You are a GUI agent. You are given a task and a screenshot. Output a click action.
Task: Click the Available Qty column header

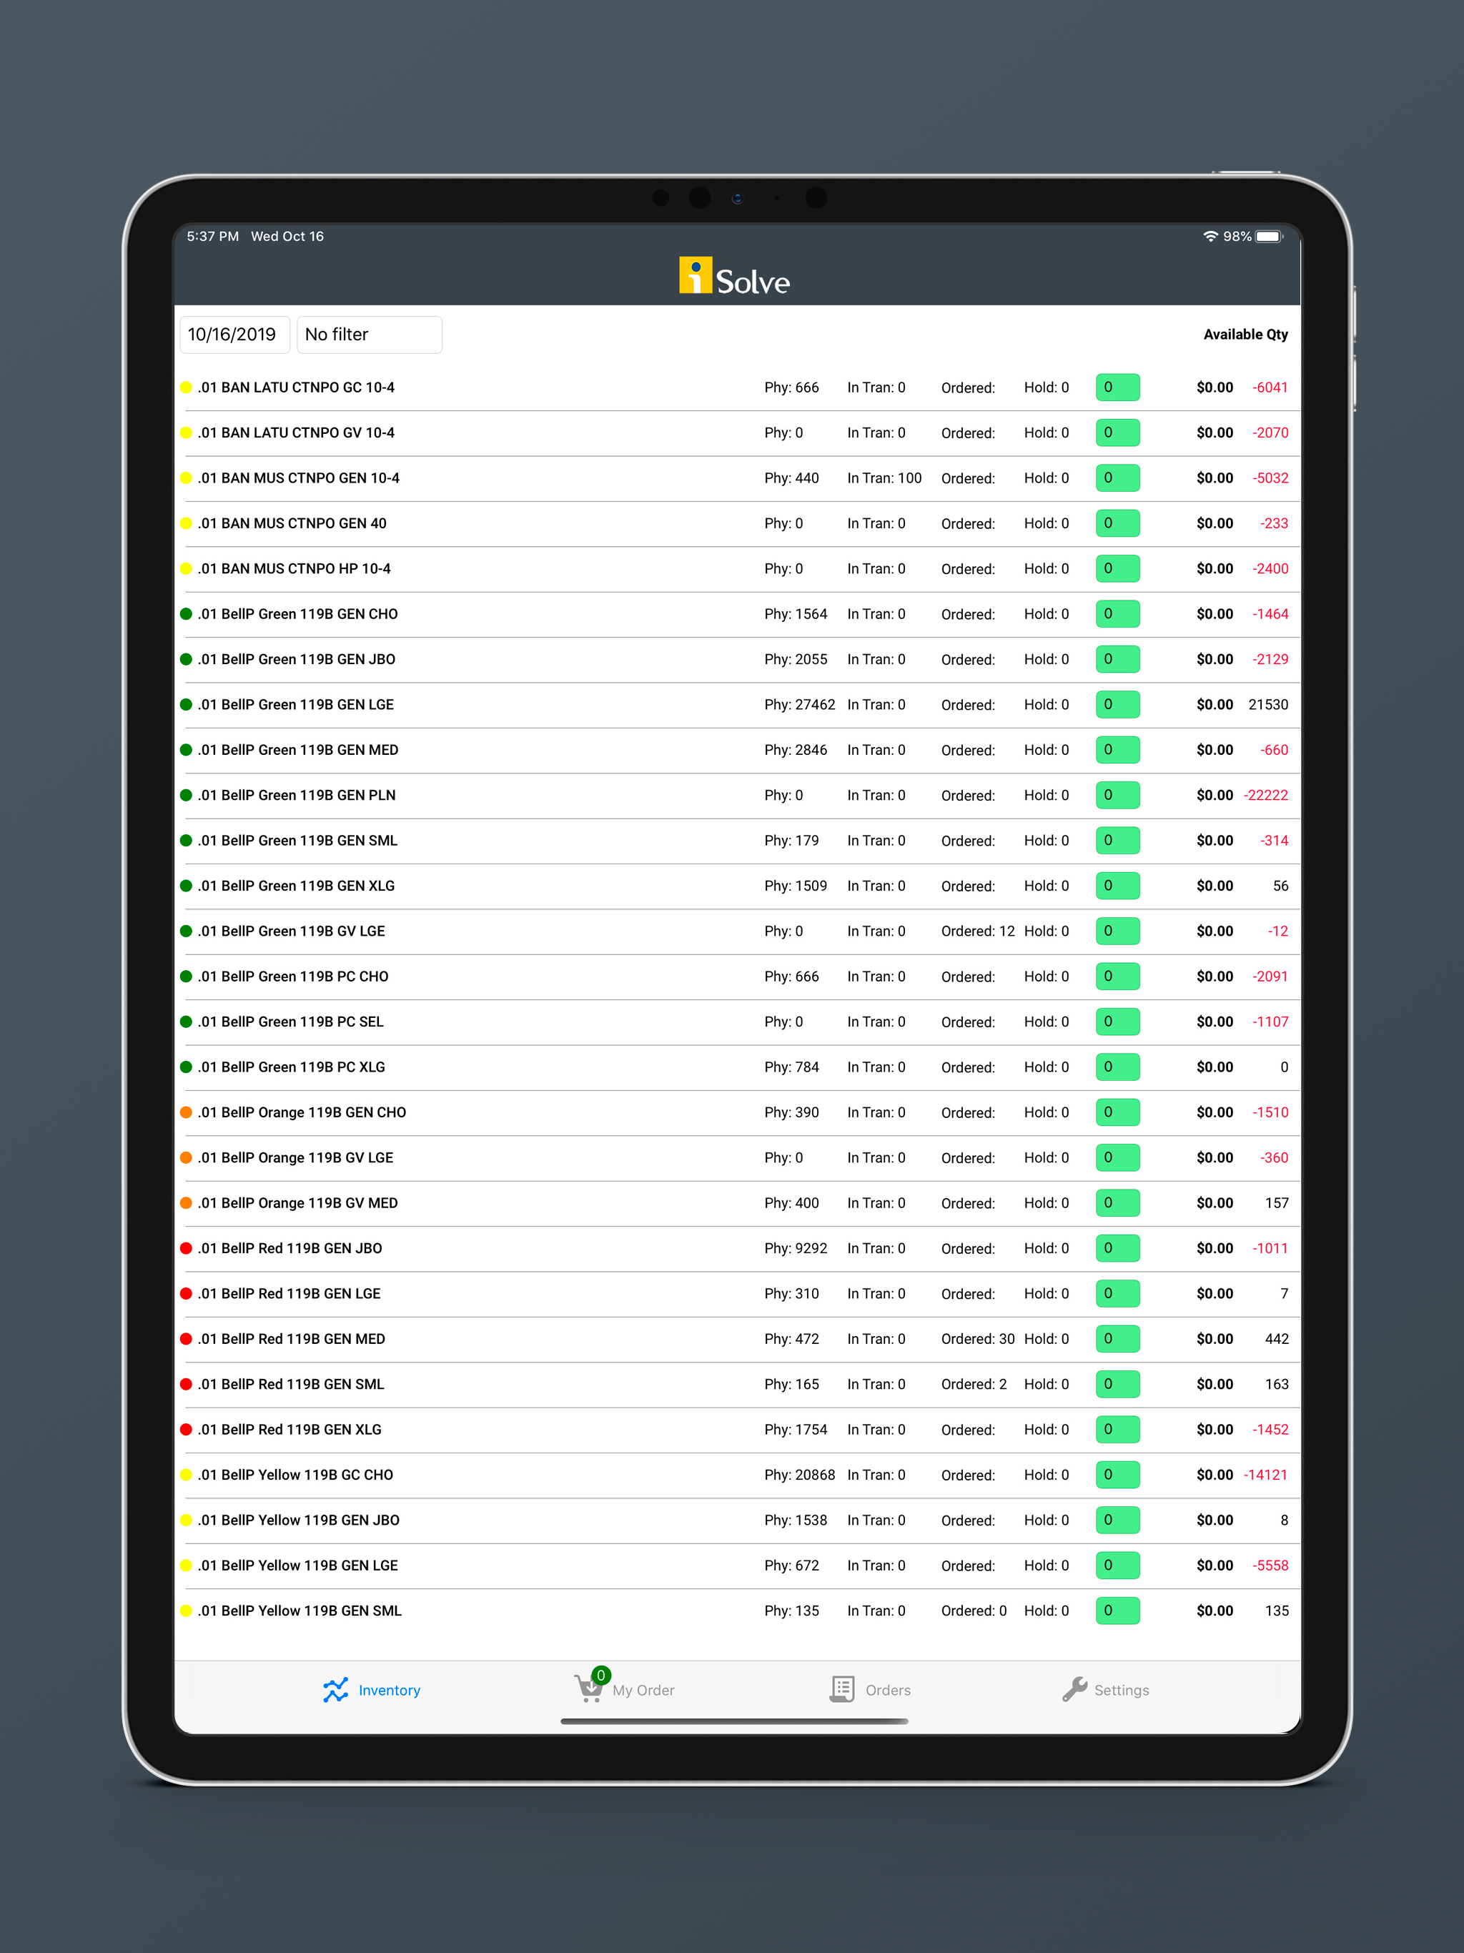[x=1245, y=335]
